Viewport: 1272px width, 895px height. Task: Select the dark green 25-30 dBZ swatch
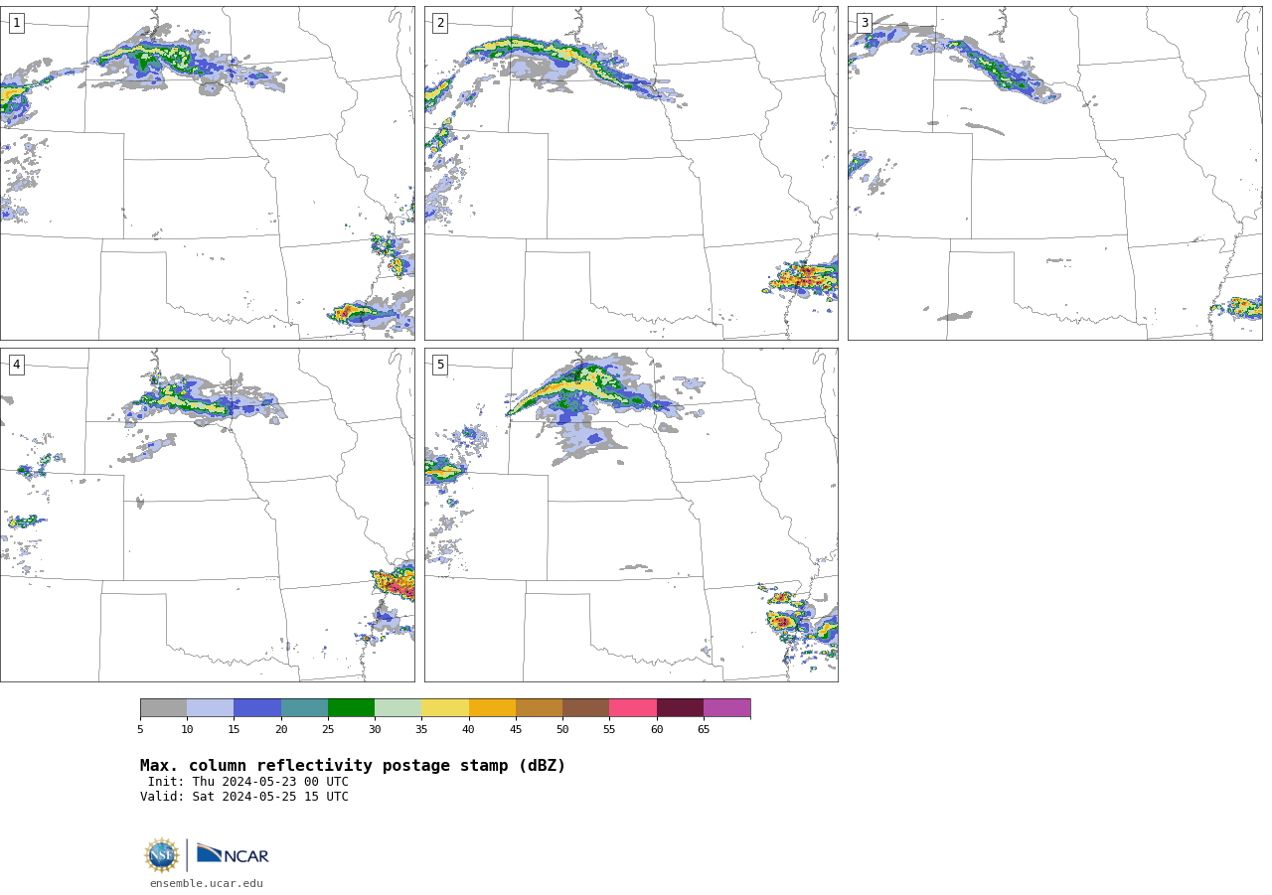coord(351,708)
